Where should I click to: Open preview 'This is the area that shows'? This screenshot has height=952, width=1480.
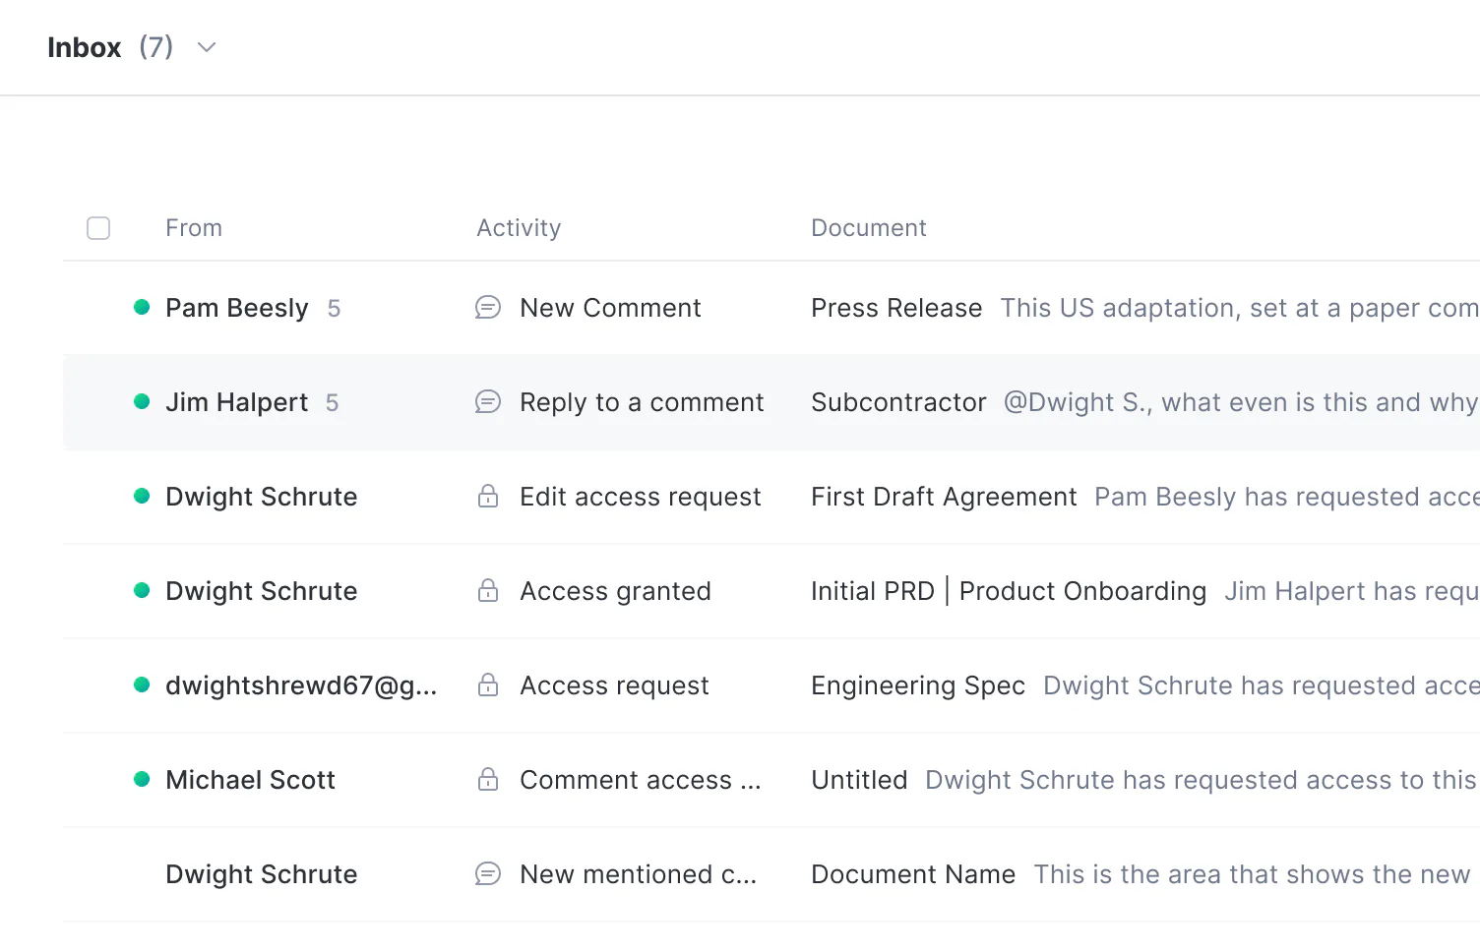[1253, 874]
